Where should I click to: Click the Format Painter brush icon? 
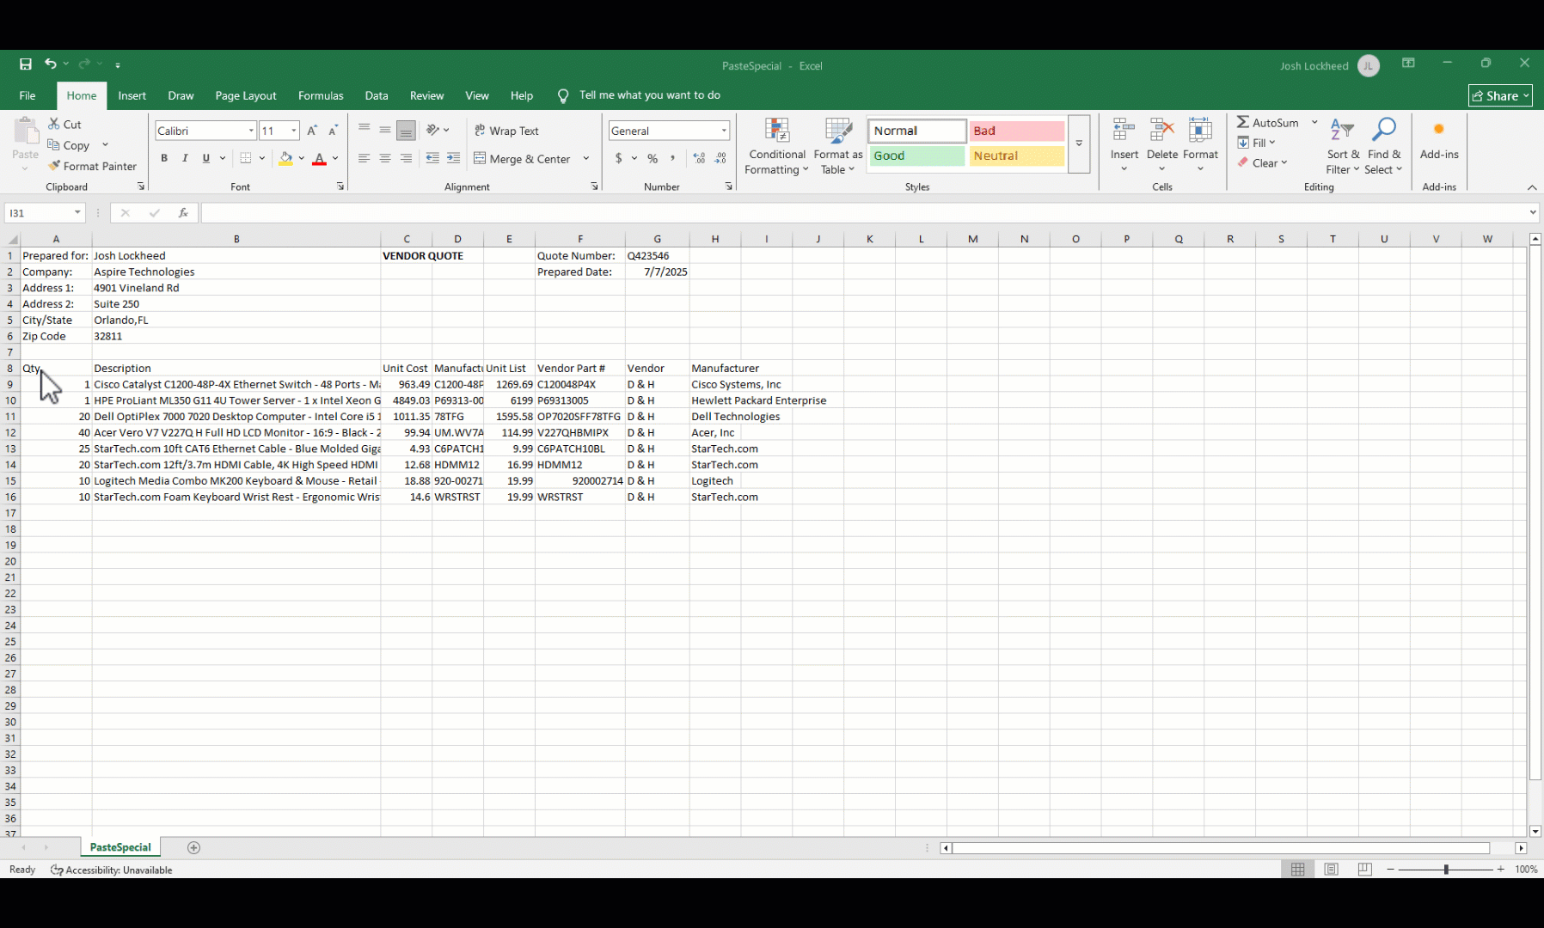[x=54, y=166]
